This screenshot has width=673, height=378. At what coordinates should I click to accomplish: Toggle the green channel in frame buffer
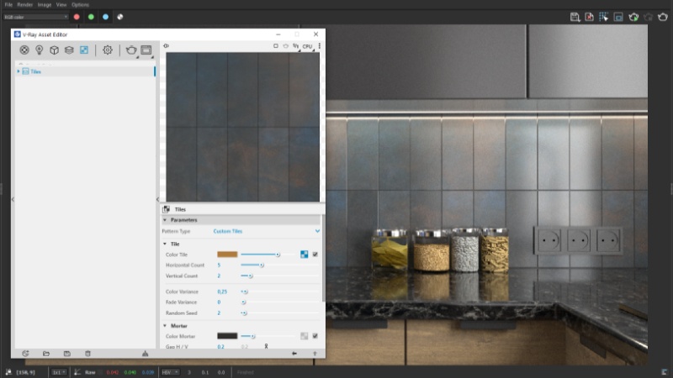coord(91,17)
